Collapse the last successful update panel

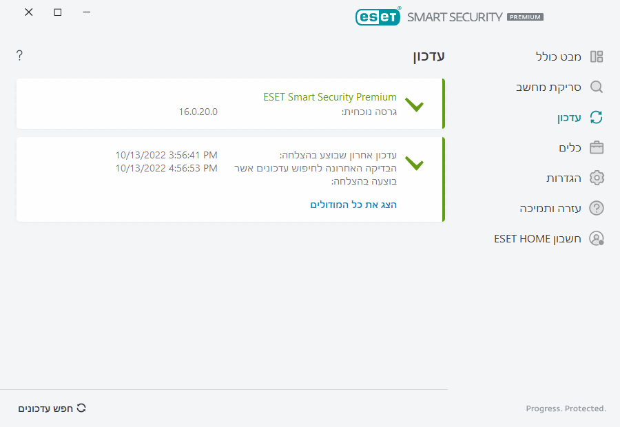(415, 163)
